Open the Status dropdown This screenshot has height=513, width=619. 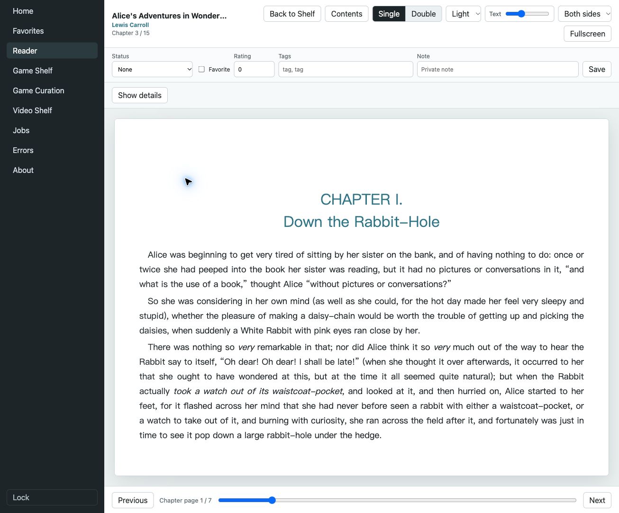152,69
